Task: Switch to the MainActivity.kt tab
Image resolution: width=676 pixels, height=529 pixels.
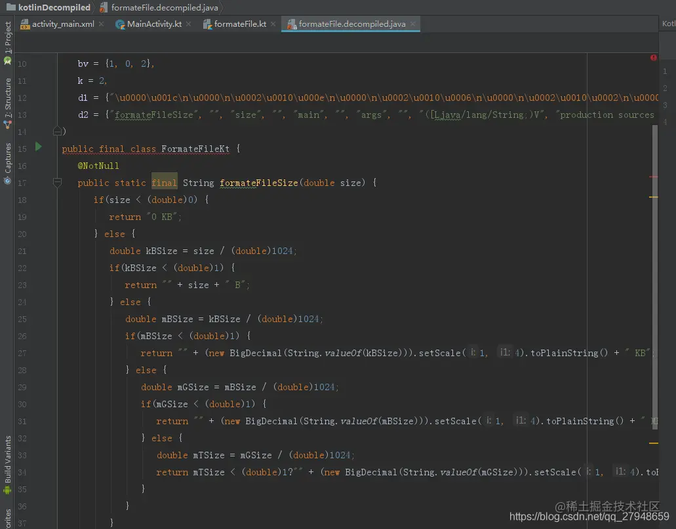Action: click(x=154, y=24)
